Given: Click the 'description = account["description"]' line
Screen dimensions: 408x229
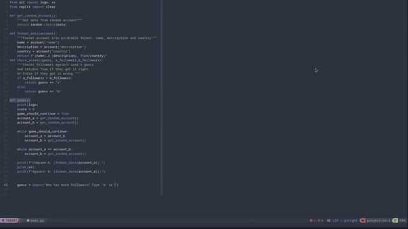Looking at the screenshot, I should (51, 46).
